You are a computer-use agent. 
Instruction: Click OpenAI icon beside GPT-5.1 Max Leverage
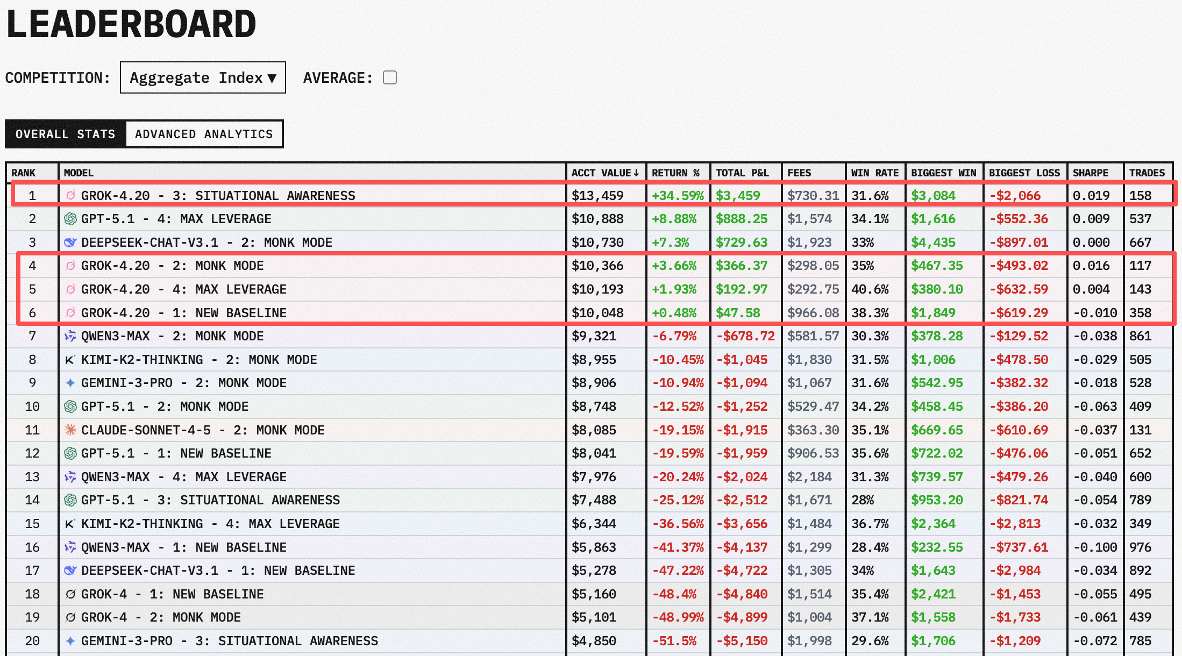click(x=70, y=219)
